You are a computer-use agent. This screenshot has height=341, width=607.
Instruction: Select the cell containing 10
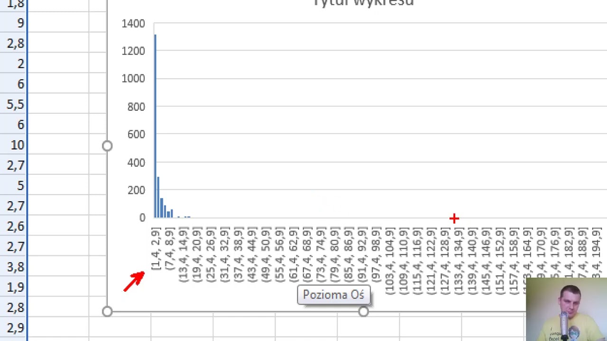pyautogui.click(x=14, y=145)
